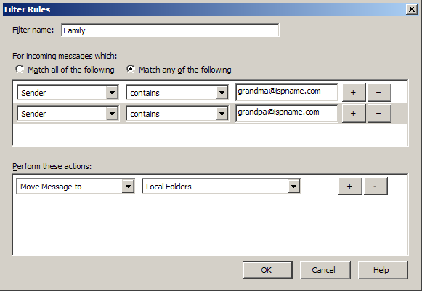Remove the grandpa@ispname.com condition row
The height and width of the screenshot is (291, 422).
click(379, 113)
